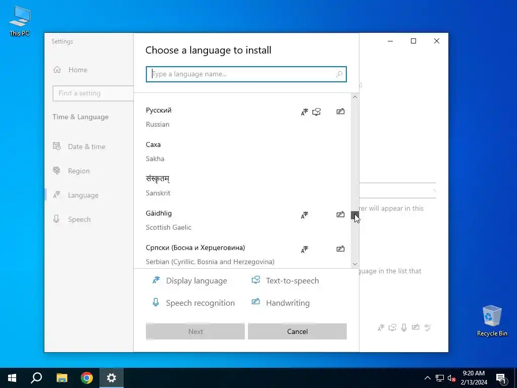
Task: Click the search magnifier in language field
Action: click(339, 74)
